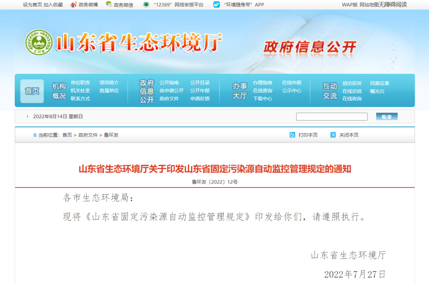Open the 公开指南 link
This screenshot has width=429, height=283.
tap(169, 82)
